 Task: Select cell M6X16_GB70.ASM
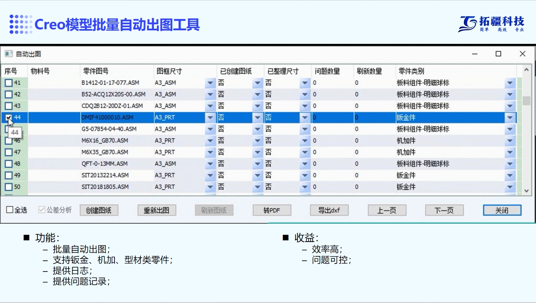pos(117,141)
